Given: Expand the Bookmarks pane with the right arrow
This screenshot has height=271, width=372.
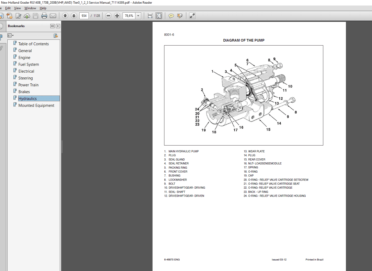Looking at the screenshot, I should [58, 26].
